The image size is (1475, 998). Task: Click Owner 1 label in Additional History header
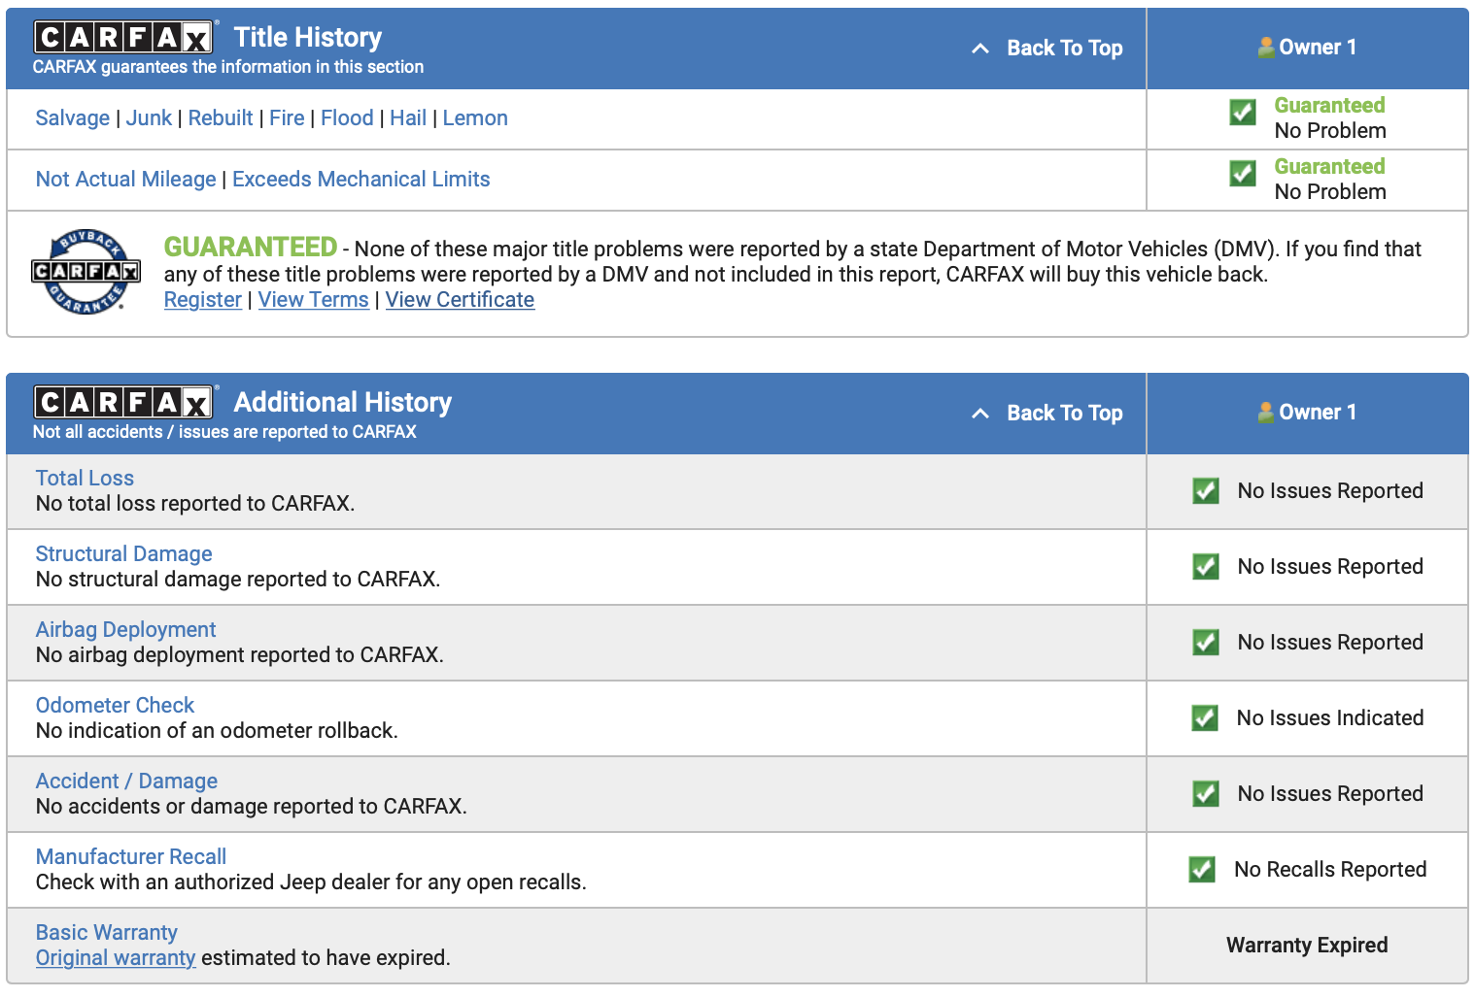click(1318, 413)
